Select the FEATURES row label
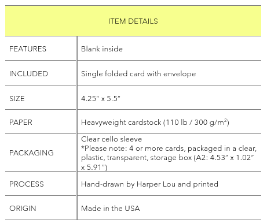267x223 pixels. tap(28, 49)
